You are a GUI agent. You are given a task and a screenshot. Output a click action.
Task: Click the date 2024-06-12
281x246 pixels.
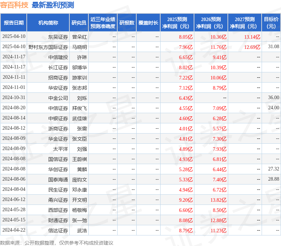point(14,200)
